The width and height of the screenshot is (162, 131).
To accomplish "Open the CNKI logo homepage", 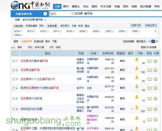I will (x=30, y=5).
